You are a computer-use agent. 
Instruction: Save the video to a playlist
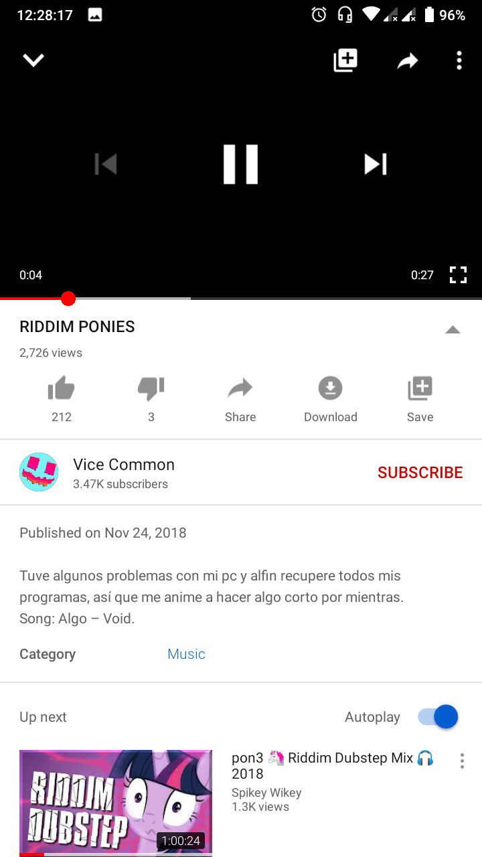click(420, 400)
